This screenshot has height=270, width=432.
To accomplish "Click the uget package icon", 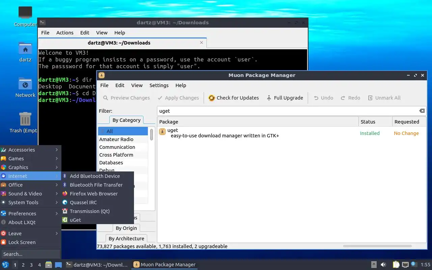I will pos(162,132).
